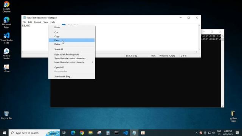Choose Undo from the context menu
Viewport: 242px width, 136px height.
(71, 27)
